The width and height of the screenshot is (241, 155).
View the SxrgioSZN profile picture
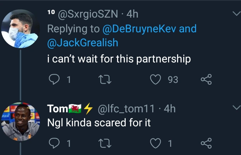click(20, 29)
